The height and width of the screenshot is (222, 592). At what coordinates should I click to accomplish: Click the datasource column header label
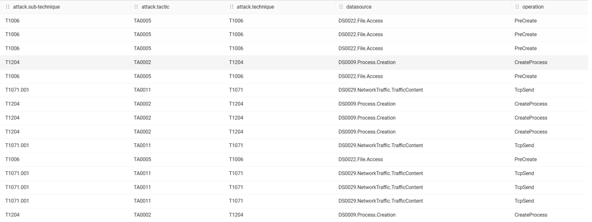point(358,7)
